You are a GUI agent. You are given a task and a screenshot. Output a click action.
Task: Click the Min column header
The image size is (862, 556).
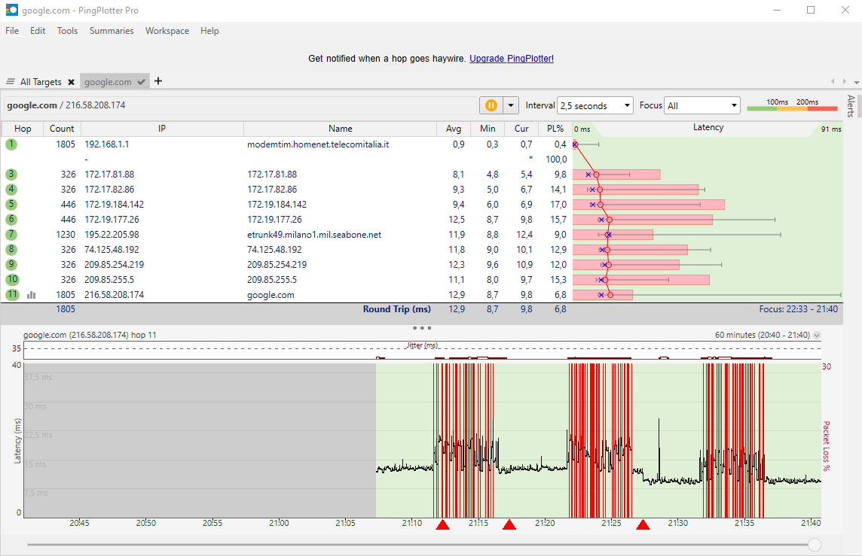pyautogui.click(x=488, y=129)
